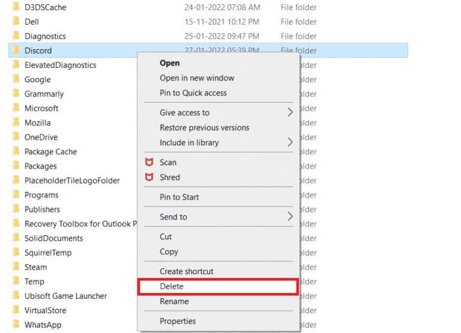The height and width of the screenshot is (333, 461).
Task: Click the Steam folder icon
Action: [16, 266]
